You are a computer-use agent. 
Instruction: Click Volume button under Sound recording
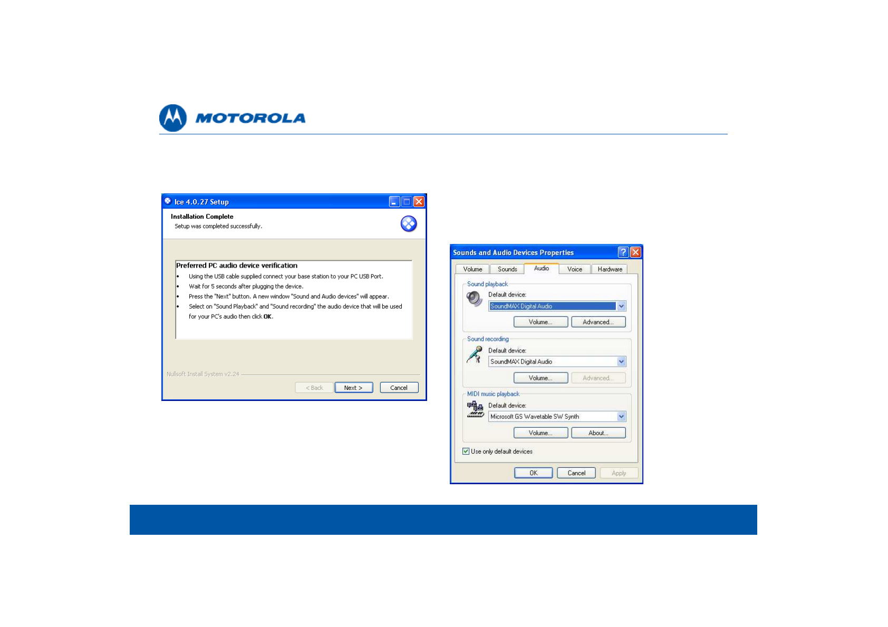pyautogui.click(x=540, y=378)
